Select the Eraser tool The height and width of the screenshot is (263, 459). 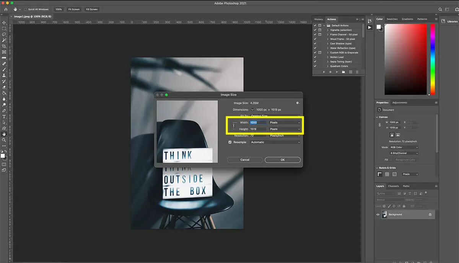4,87
